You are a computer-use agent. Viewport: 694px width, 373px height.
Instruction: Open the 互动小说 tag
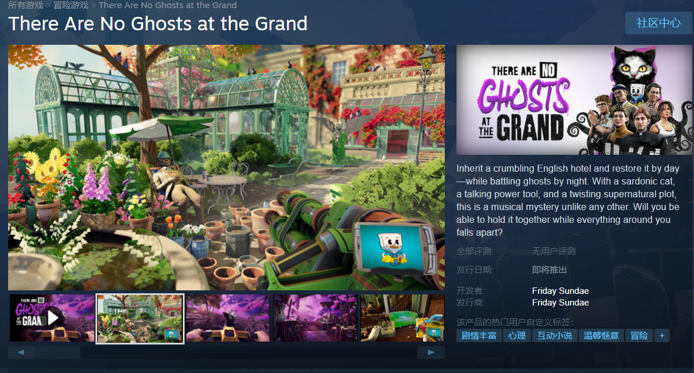click(x=555, y=335)
